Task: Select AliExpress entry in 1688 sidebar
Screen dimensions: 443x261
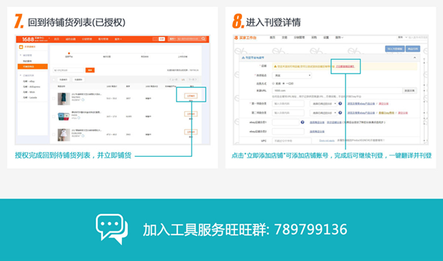Action: point(31,87)
